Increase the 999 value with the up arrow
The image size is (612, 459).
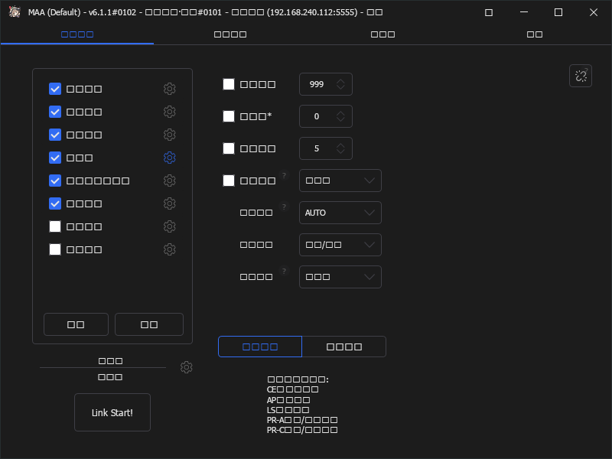click(340, 81)
